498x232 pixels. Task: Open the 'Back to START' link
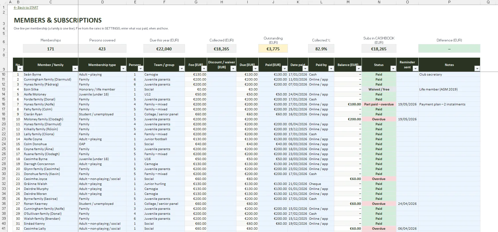[x=26, y=8]
